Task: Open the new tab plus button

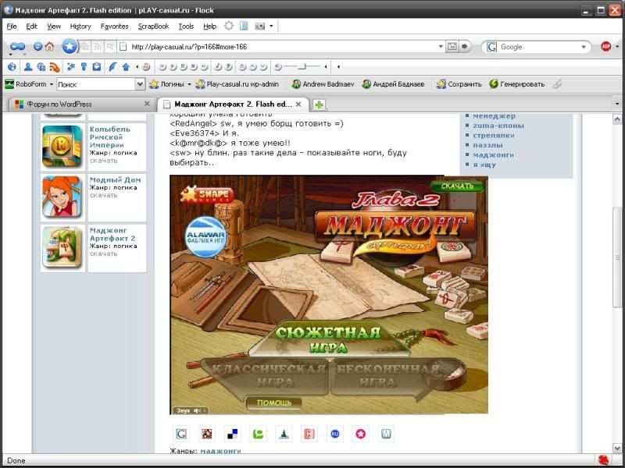Action: coord(320,105)
